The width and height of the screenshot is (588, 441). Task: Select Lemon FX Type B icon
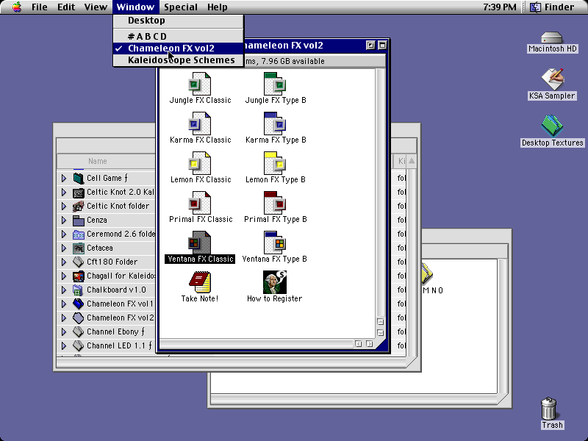[275, 163]
